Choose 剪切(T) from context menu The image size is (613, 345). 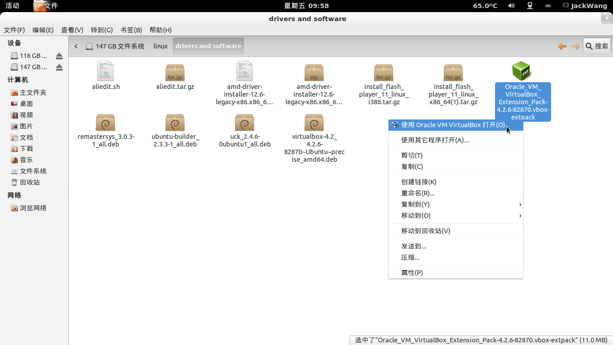(x=456, y=155)
